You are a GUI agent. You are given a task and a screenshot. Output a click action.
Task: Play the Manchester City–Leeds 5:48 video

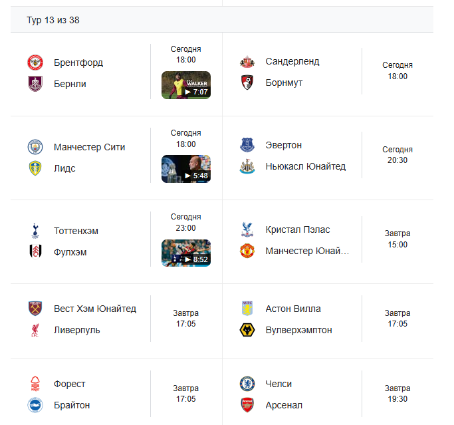(x=186, y=169)
